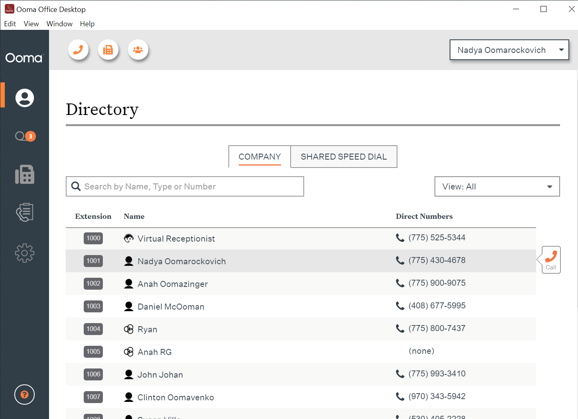
Task: Select the Company tab
Action: coord(260,157)
